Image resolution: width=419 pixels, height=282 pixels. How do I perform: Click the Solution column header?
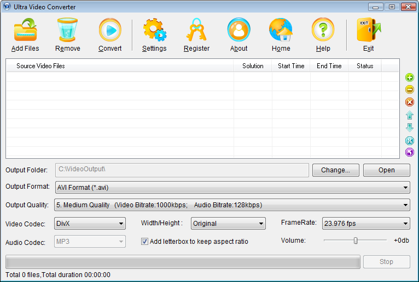tap(253, 66)
